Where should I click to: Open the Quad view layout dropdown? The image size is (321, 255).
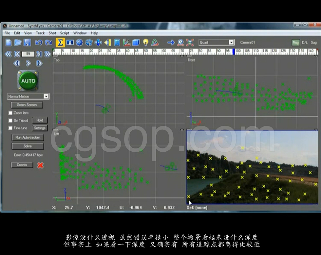[216, 42]
